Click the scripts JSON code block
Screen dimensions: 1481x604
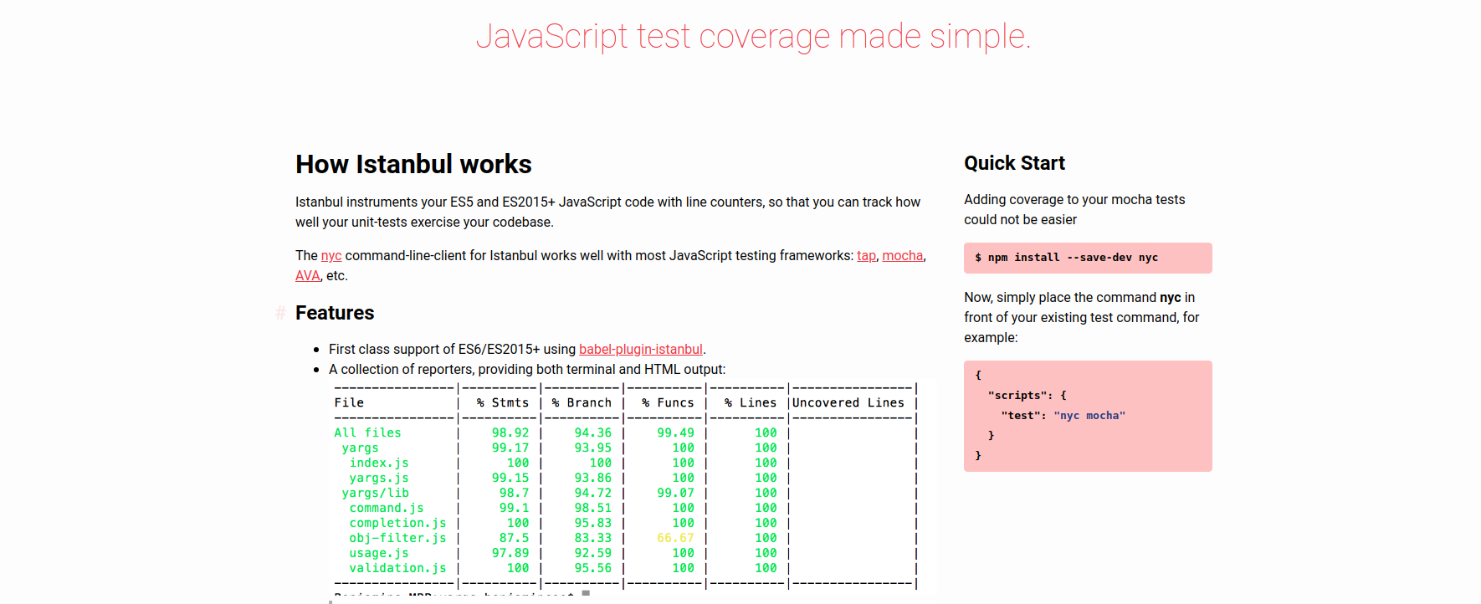[1088, 416]
